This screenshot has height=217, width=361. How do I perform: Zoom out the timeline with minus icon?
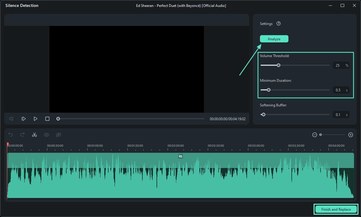(315, 135)
